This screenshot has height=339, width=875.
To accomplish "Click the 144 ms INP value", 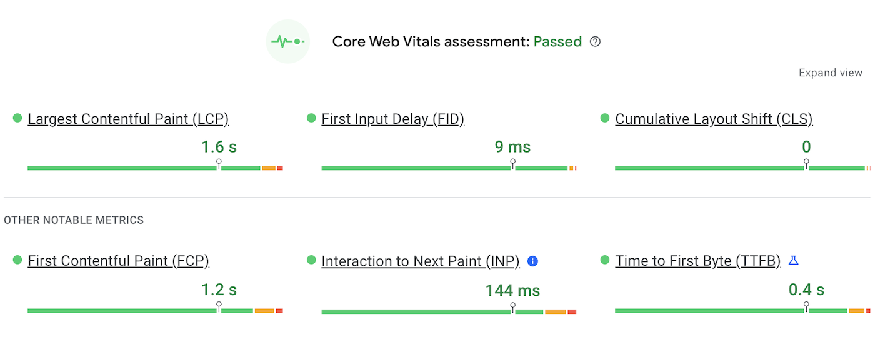I will click(x=512, y=290).
